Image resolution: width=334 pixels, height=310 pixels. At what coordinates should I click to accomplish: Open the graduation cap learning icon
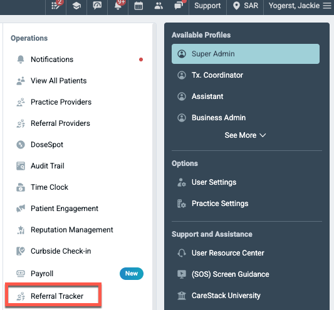[x=76, y=6]
